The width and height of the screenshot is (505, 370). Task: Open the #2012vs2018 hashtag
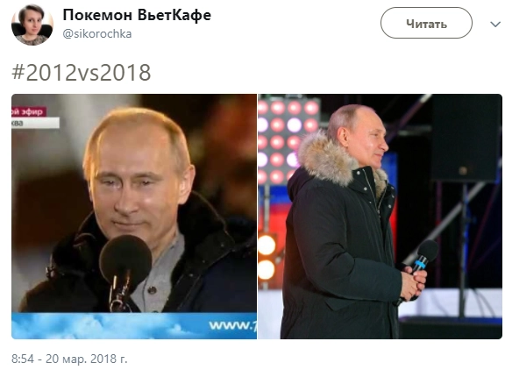click(x=82, y=73)
